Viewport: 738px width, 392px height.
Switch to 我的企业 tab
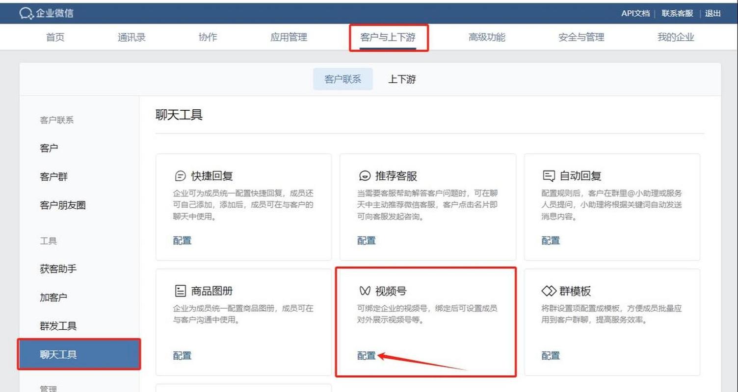676,37
